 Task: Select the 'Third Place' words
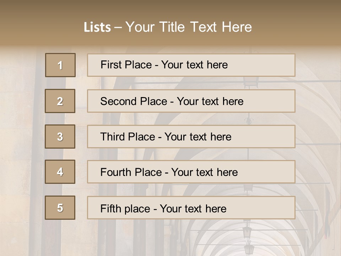coord(128,137)
